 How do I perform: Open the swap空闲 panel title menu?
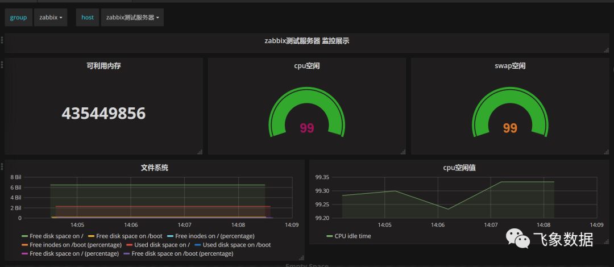(510, 66)
